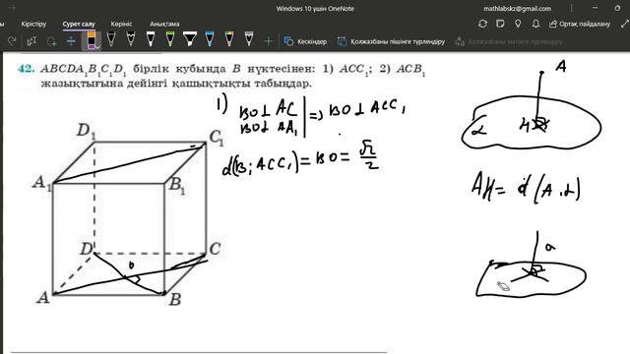Select the white-tipped pen

pyautogui.click(x=151, y=39)
